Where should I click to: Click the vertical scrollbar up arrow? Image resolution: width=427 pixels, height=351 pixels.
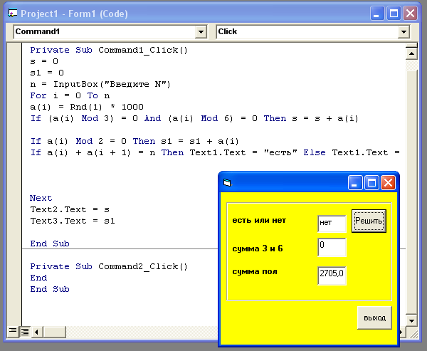(x=411, y=53)
